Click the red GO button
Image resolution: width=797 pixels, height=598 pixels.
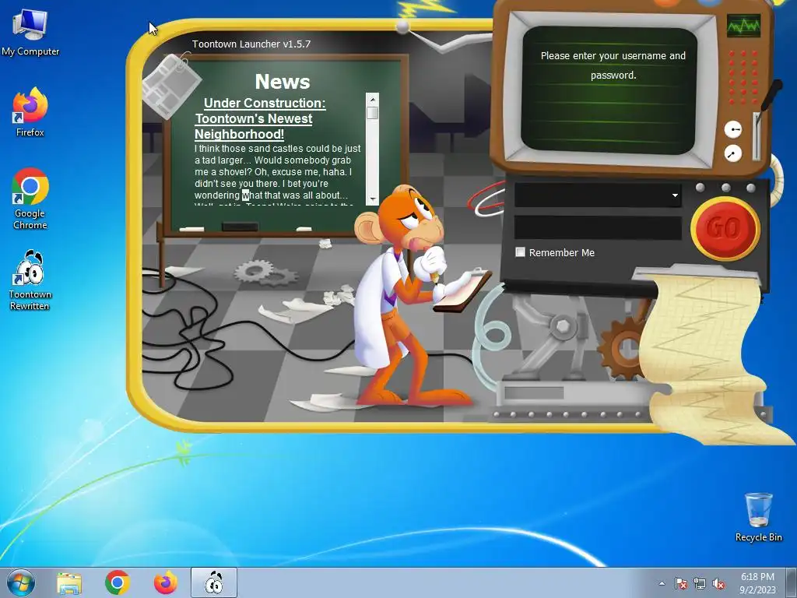pyautogui.click(x=725, y=227)
